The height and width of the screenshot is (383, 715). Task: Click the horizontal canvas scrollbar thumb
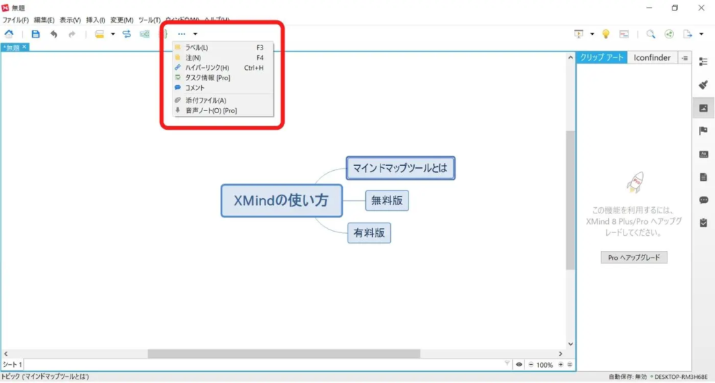(283, 354)
